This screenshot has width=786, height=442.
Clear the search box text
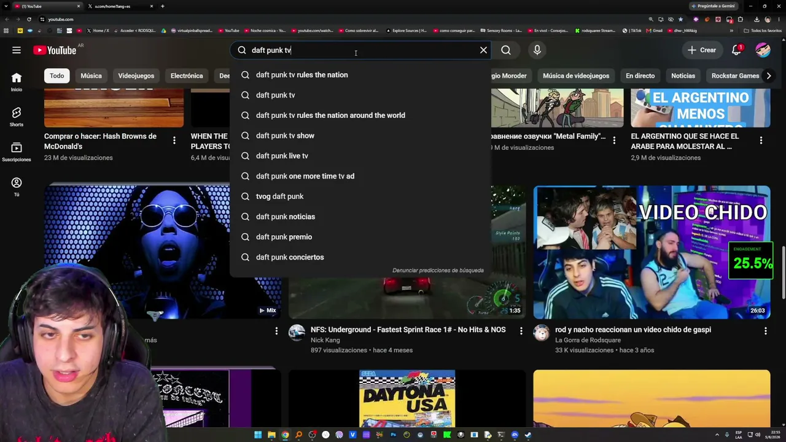coord(483,50)
